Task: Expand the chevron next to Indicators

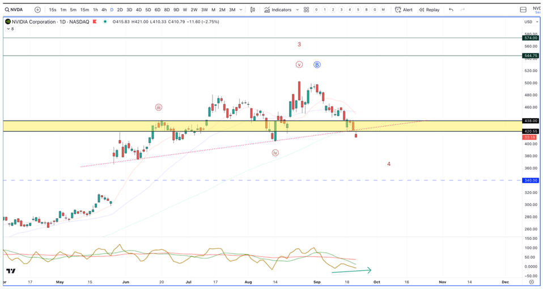Action: click(x=297, y=10)
